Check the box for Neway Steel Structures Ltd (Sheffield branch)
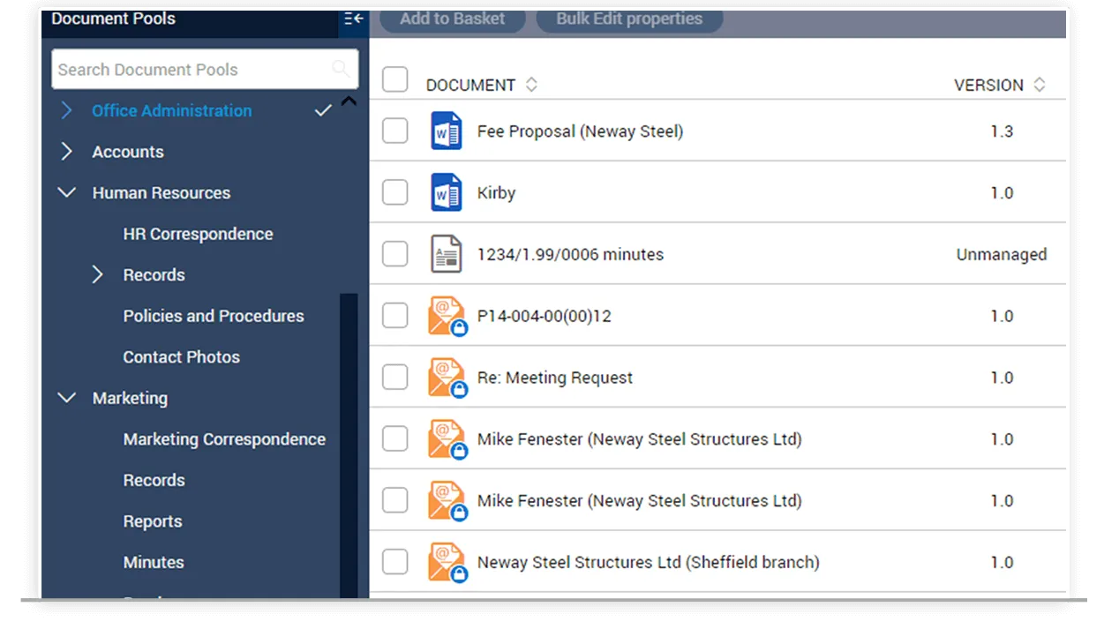 [394, 562]
